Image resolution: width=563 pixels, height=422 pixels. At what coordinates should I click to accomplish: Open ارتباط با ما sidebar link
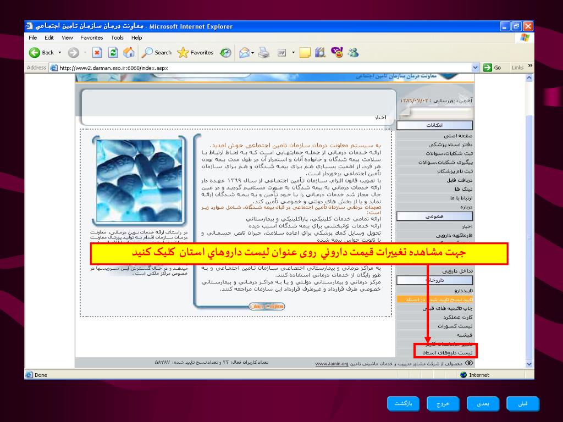tap(461, 198)
